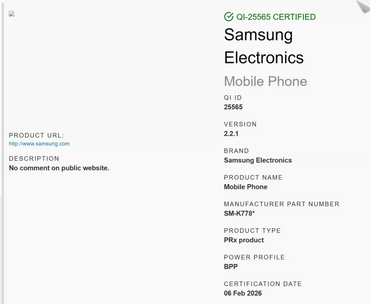370x304 pixels.
Task: Click the PRx product type value
Action: (244, 240)
